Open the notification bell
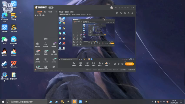185x104 pixels. click(x=128, y=13)
